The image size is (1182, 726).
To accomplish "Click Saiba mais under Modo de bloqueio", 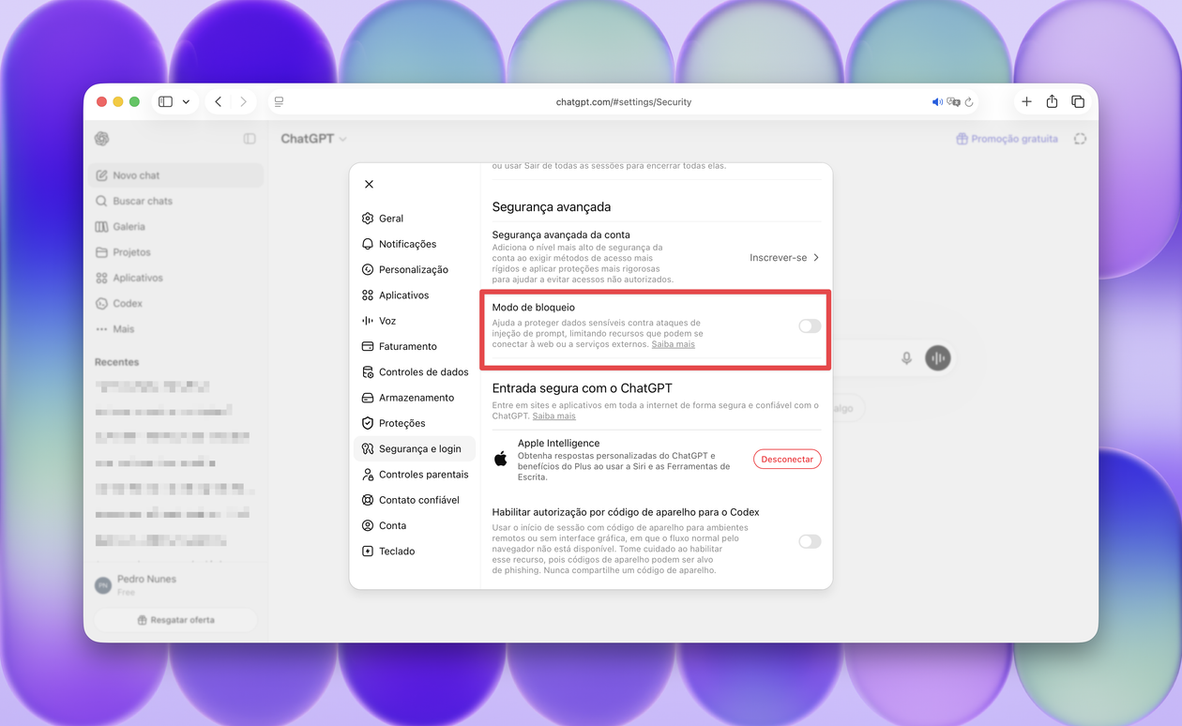I will click(674, 344).
